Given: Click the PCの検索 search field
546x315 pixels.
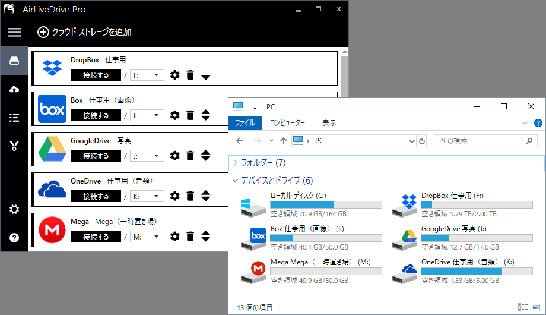Looking at the screenshot, I should point(485,141).
